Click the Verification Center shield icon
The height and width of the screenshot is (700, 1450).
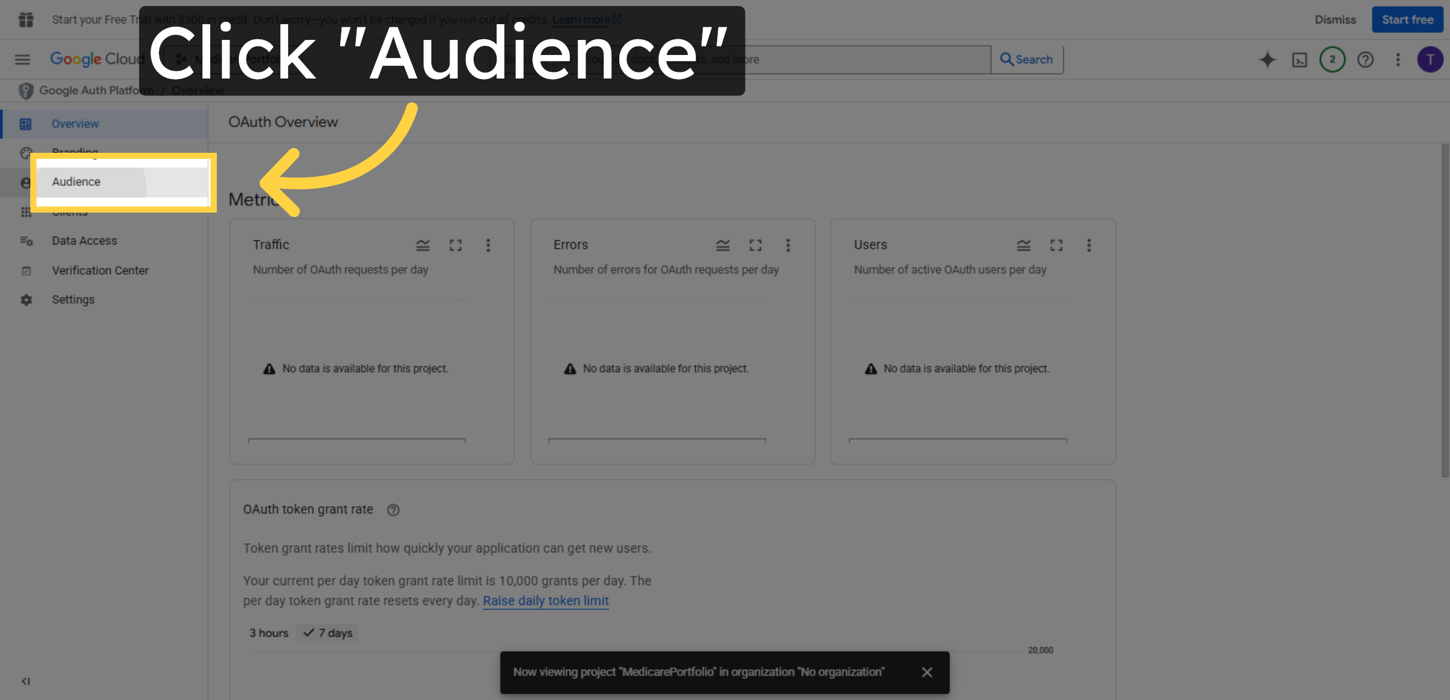click(27, 271)
